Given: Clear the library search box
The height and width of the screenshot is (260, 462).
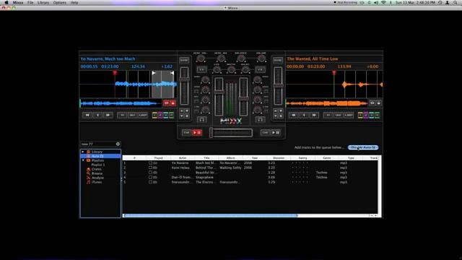Looking at the screenshot, I should pos(118,144).
